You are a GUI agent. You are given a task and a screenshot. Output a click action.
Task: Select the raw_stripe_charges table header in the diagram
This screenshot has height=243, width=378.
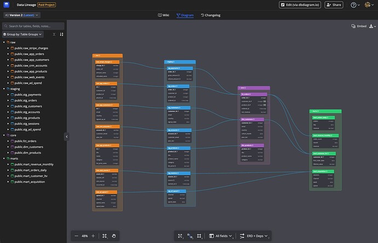click(107, 62)
